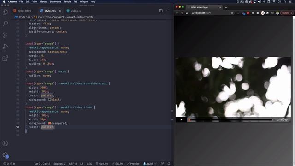Open the View menu
The height and width of the screenshot is (166, 295).
(35, 2)
